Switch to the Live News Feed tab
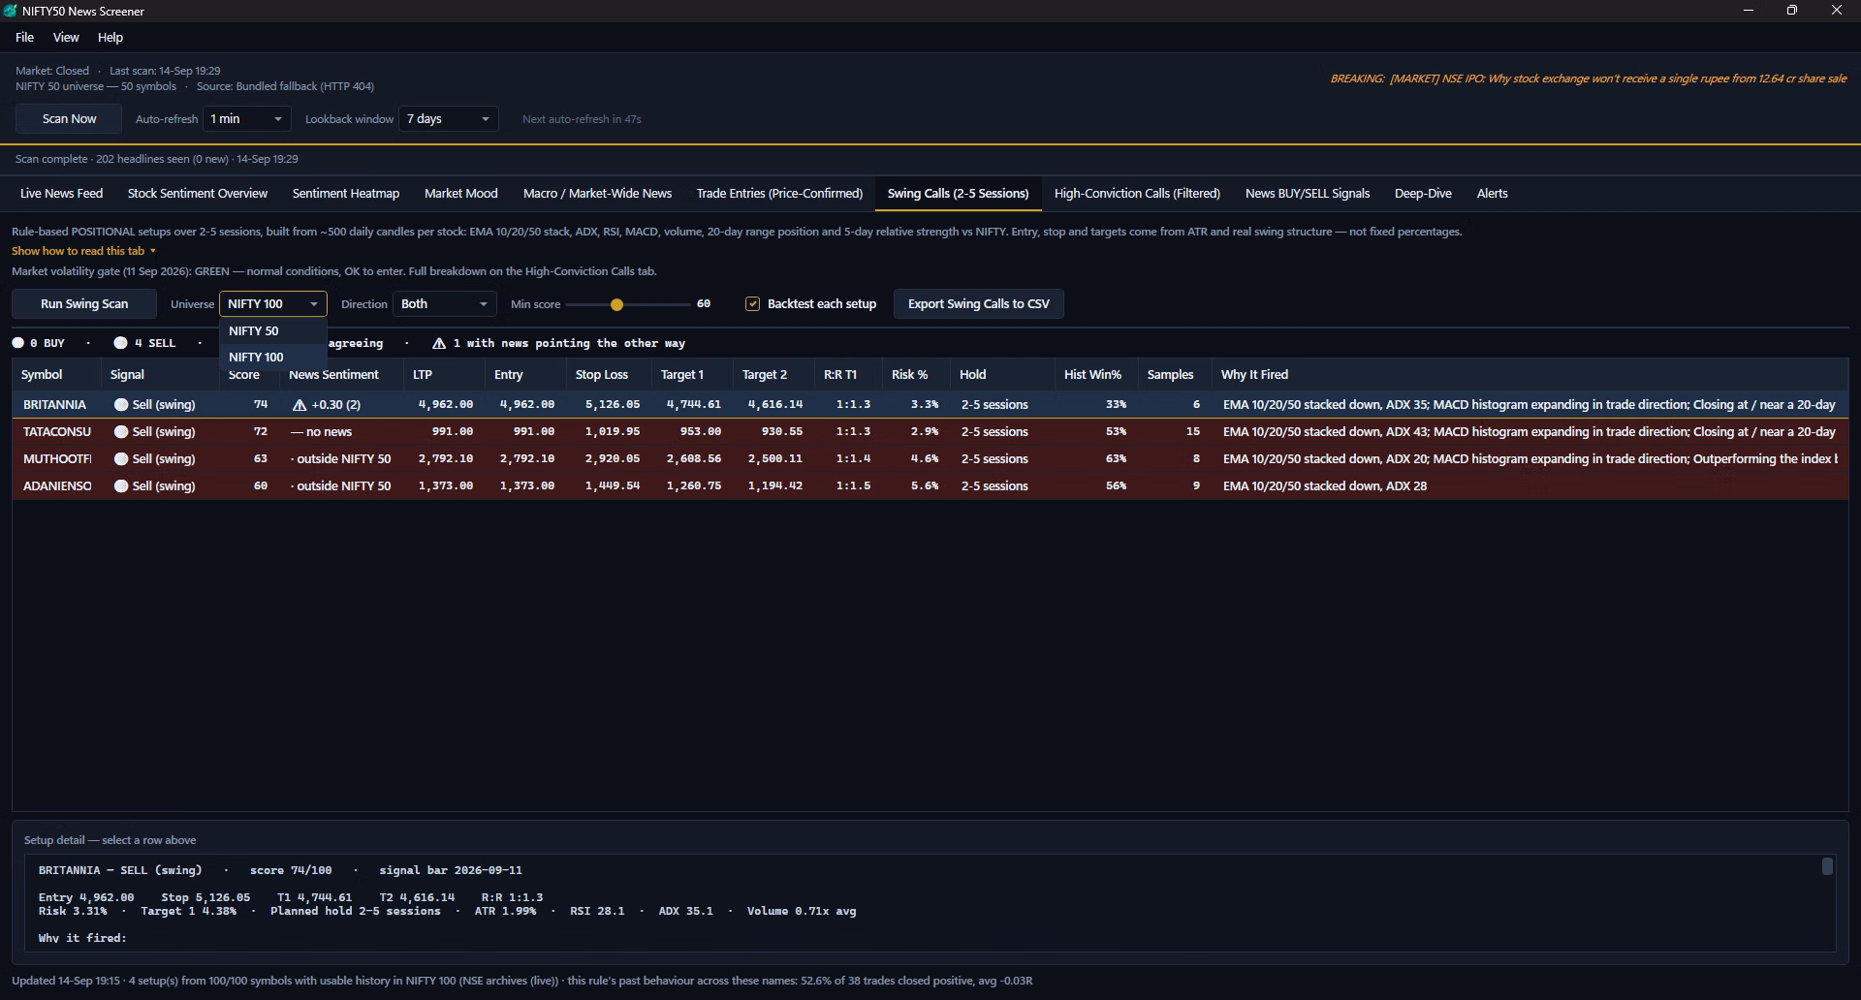Image resolution: width=1861 pixels, height=1000 pixels. coord(61,194)
